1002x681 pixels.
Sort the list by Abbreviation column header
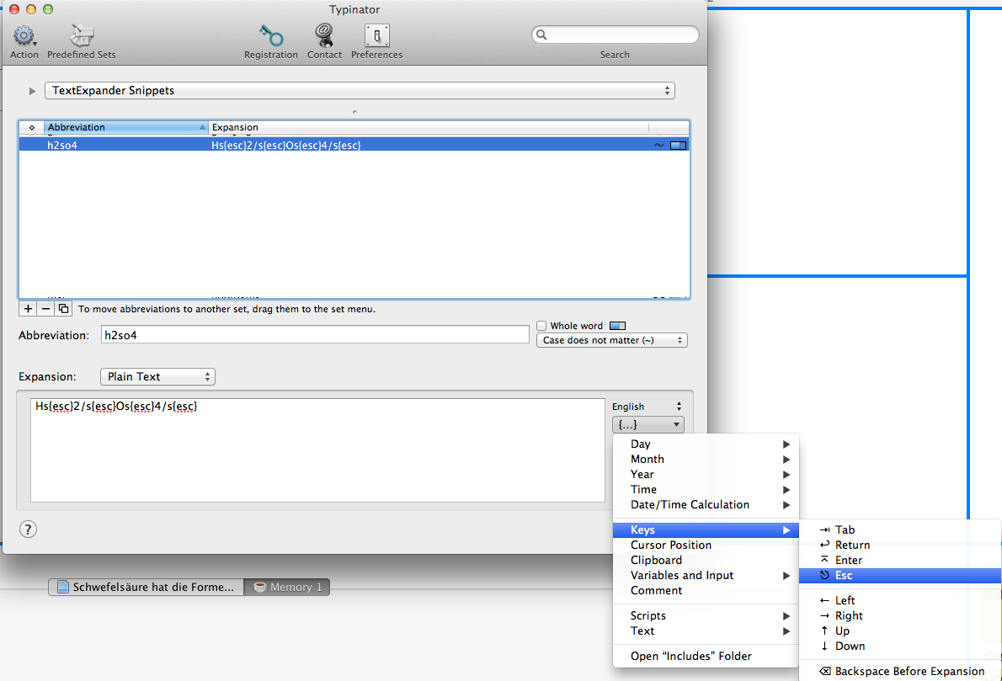(x=126, y=127)
